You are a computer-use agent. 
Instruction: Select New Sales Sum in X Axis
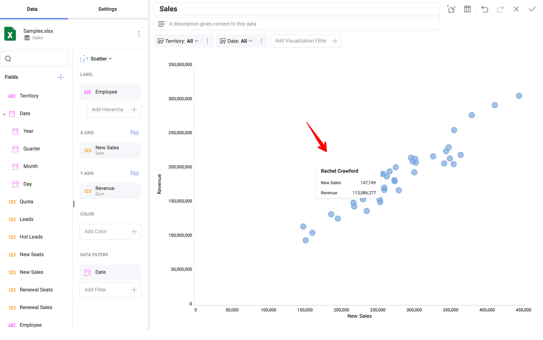point(110,150)
